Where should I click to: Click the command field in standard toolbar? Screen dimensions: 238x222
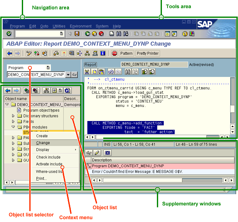point(40,34)
